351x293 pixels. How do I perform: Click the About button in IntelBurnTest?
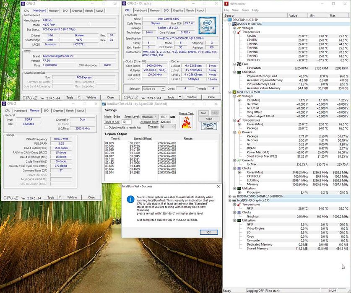[209, 119]
